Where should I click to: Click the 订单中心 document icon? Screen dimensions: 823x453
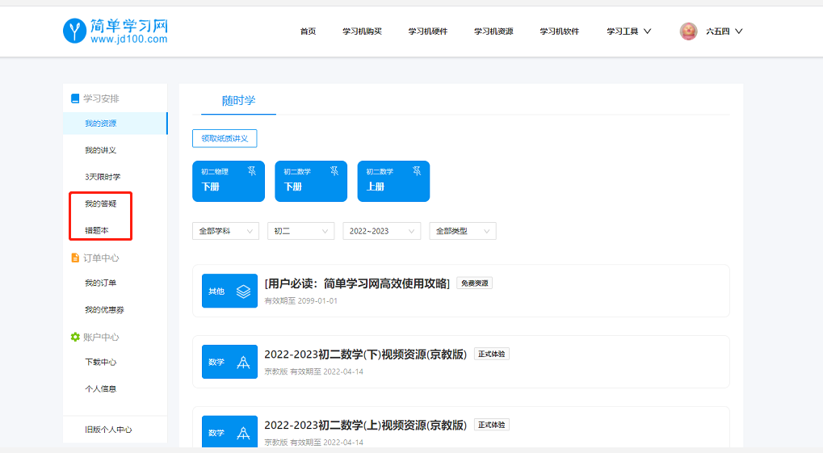pos(75,258)
